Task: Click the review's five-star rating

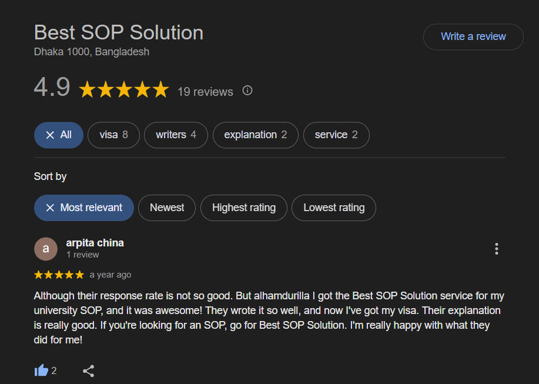Action: 59,275
